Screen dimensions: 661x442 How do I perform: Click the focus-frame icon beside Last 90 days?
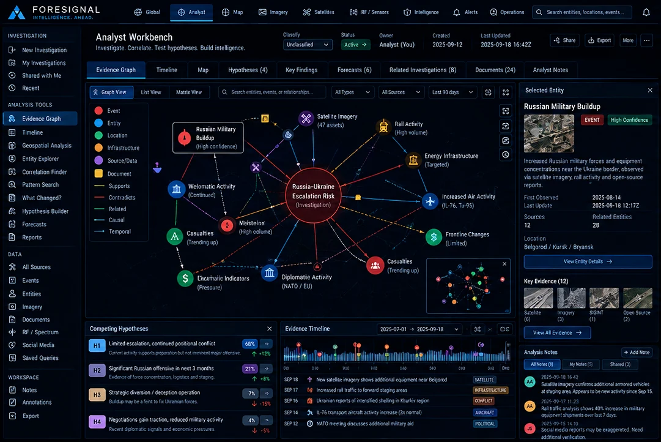click(x=488, y=92)
